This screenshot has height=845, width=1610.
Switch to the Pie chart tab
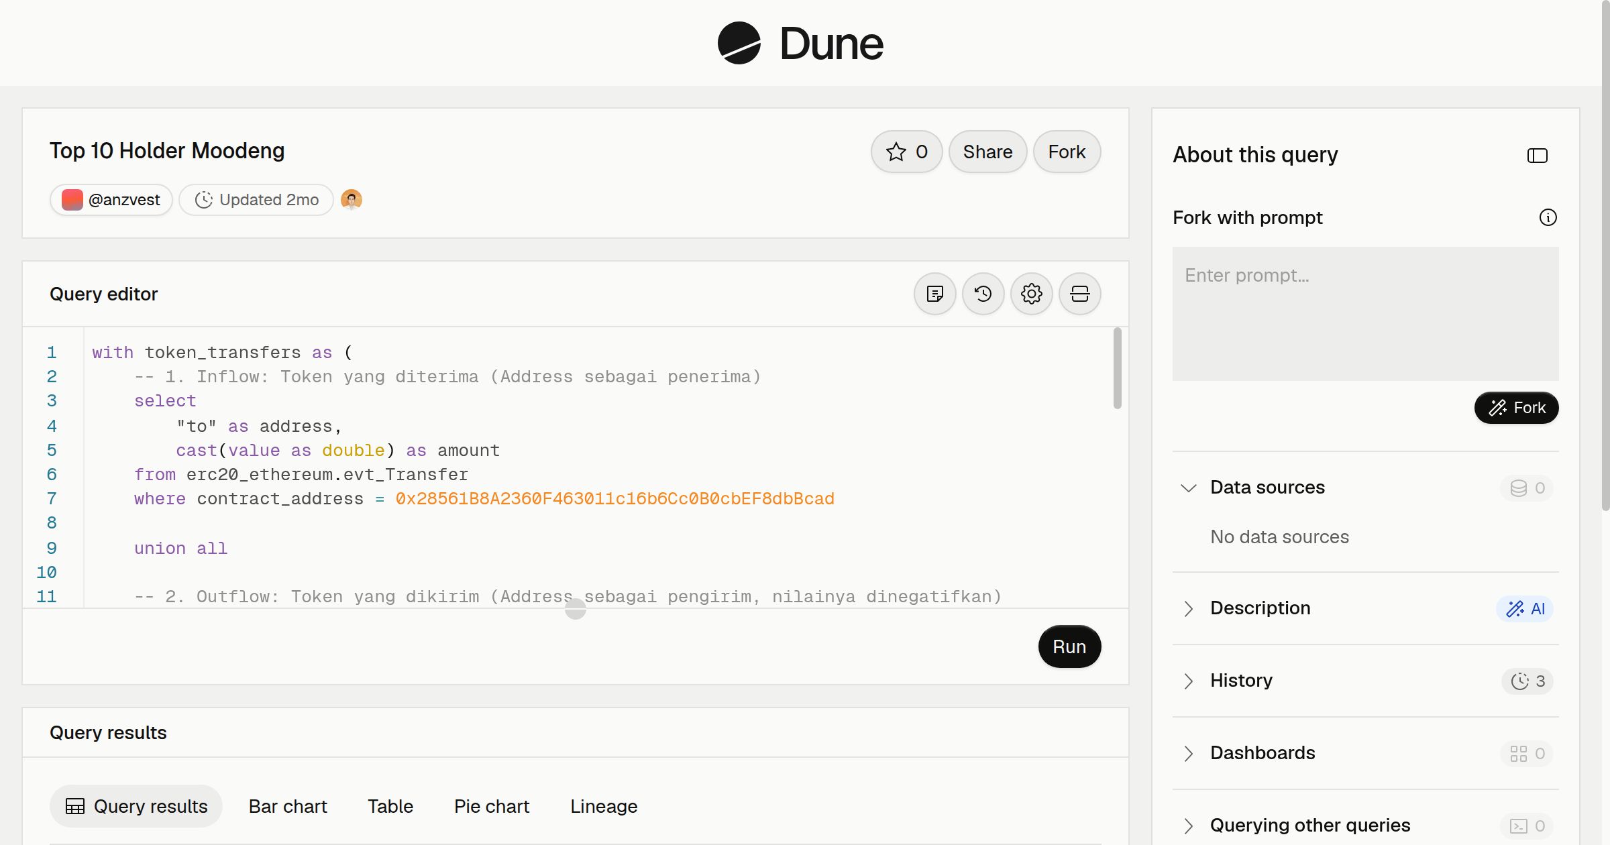[x=492, y=806]
